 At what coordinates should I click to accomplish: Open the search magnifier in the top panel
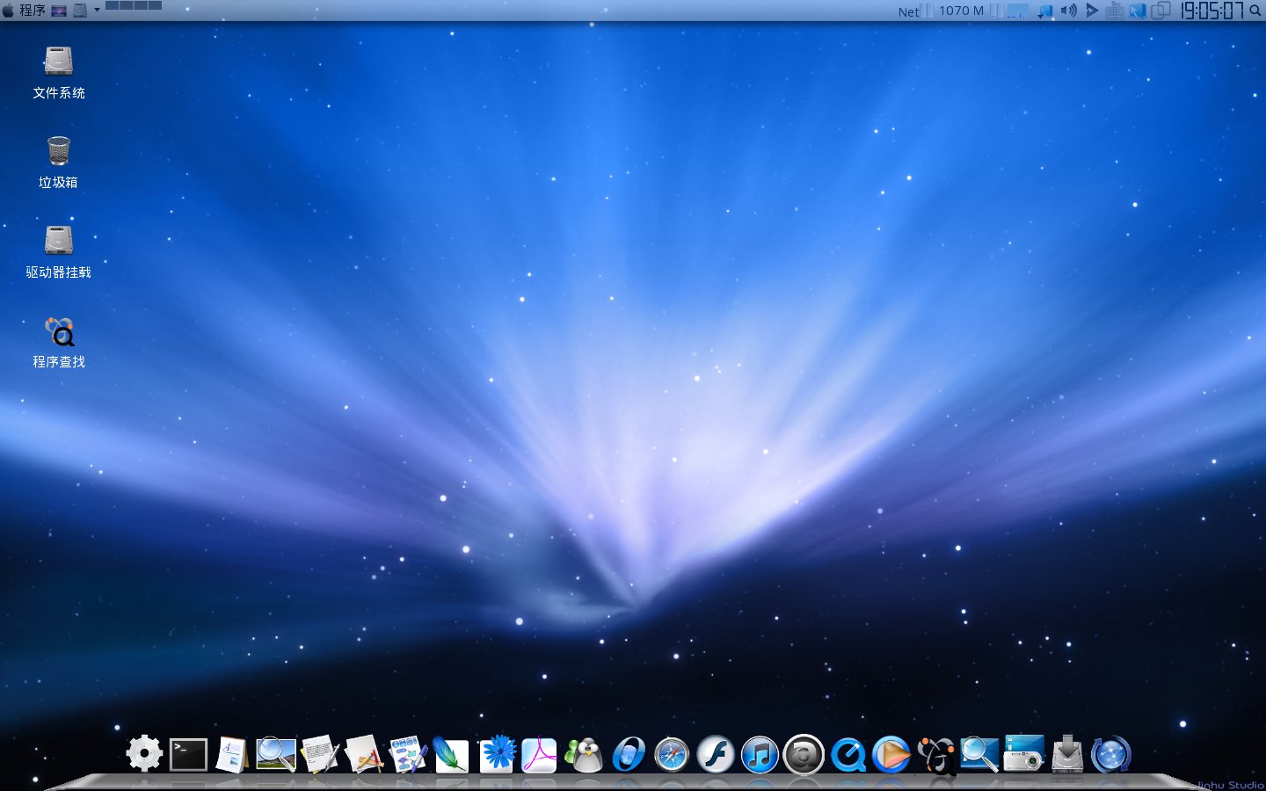click(x=1255, y=11)
